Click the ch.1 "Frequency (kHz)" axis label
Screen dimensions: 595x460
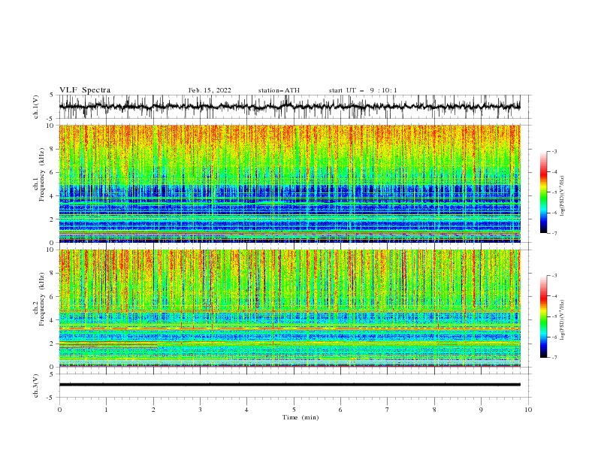coord(42,174)
